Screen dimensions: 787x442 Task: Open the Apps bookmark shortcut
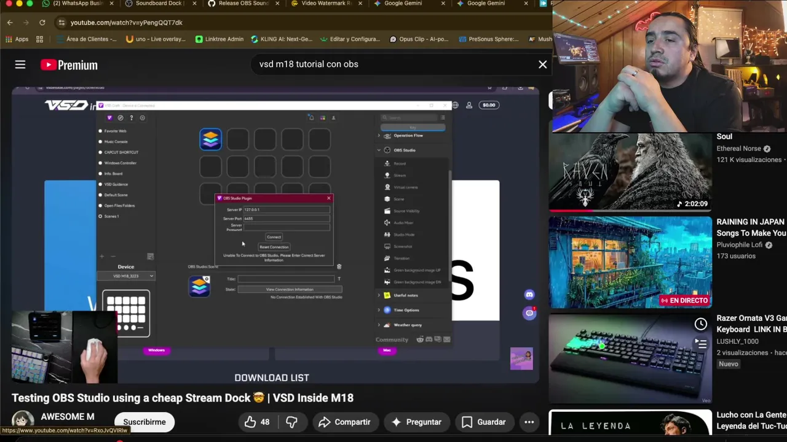click(17, 39)
